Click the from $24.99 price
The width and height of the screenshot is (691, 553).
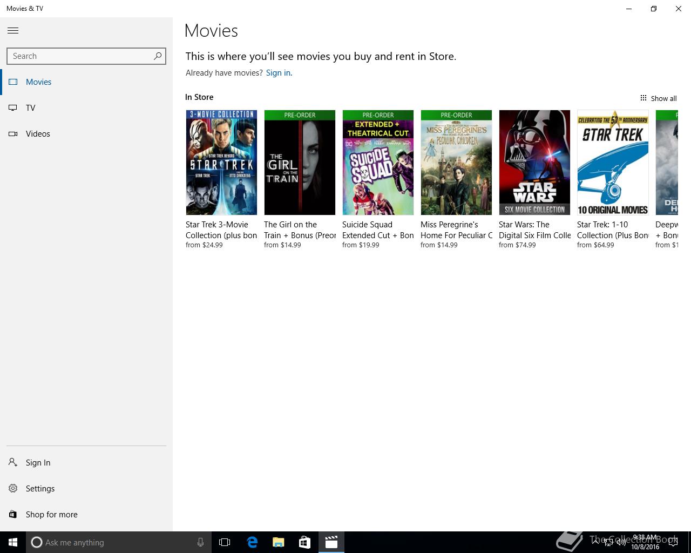[204, 245]
